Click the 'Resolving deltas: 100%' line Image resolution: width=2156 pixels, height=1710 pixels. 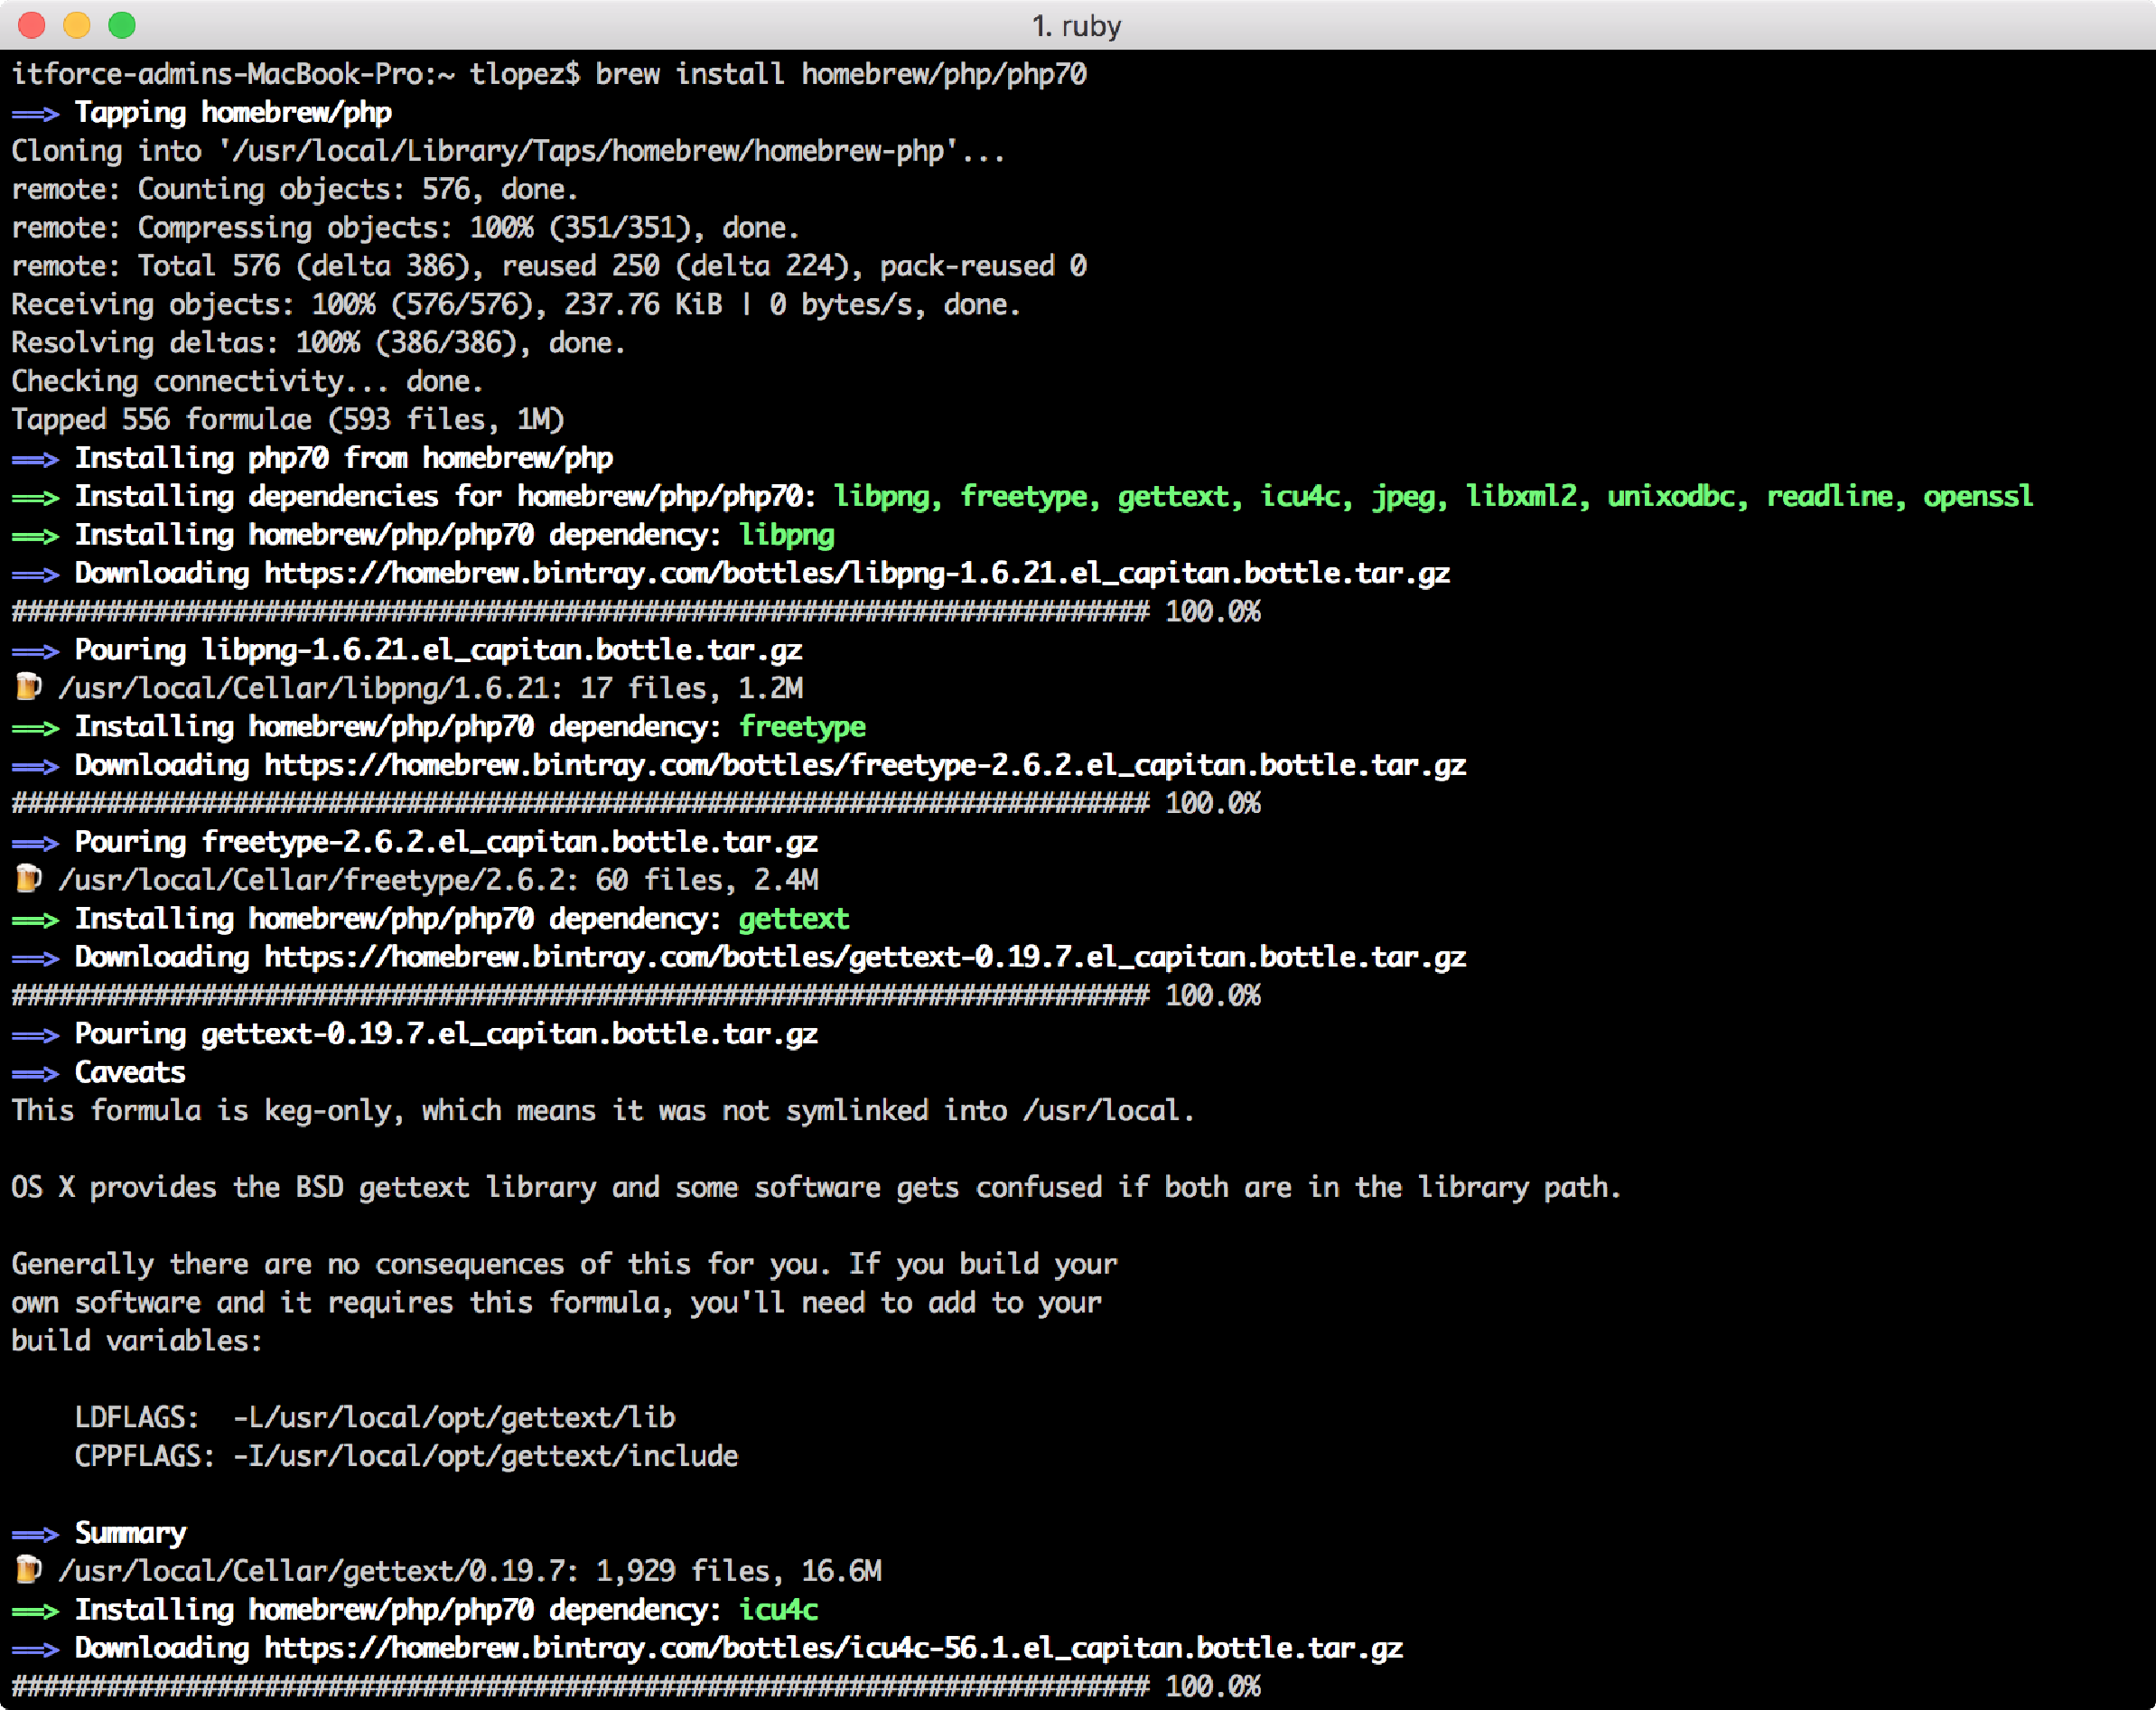coord(318,343)
